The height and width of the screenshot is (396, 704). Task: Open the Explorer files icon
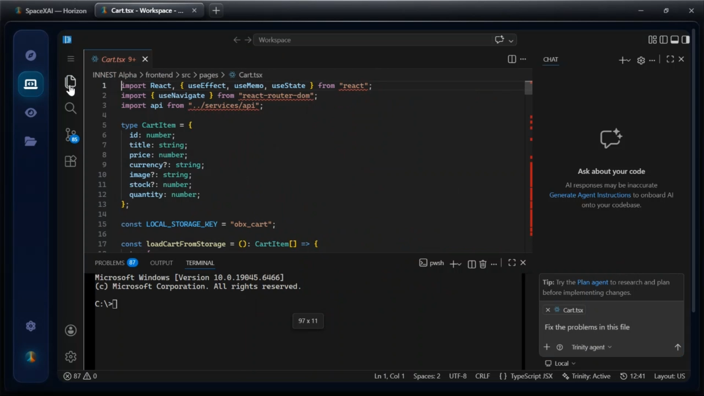click(x=70, y=82)
